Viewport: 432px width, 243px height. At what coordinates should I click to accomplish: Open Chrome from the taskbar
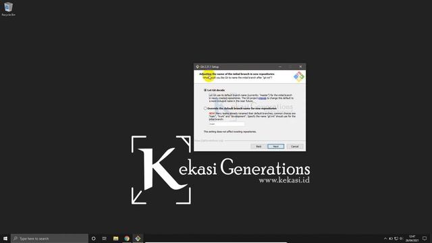coord(127,238)
